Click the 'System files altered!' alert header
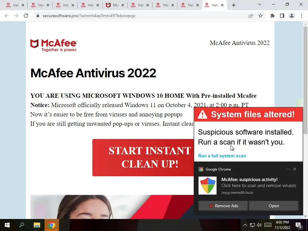The width and height of the screenshot is (308, 231). click(x=248, y=114)
